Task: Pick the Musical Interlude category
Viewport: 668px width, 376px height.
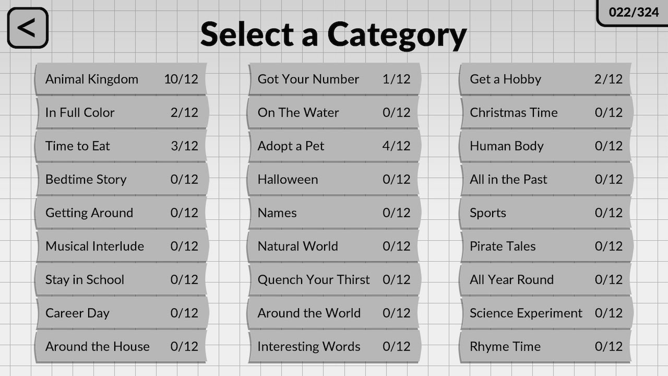Action: tap(121, 246)
